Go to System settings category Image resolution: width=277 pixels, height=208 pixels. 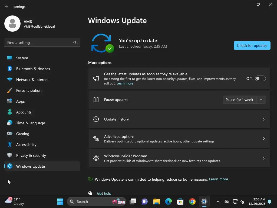(42, 58)
